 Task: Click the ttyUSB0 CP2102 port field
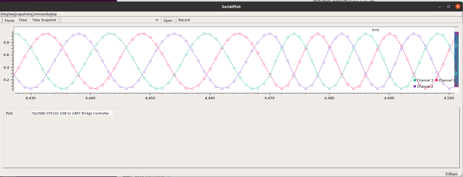tap(72, 113)
